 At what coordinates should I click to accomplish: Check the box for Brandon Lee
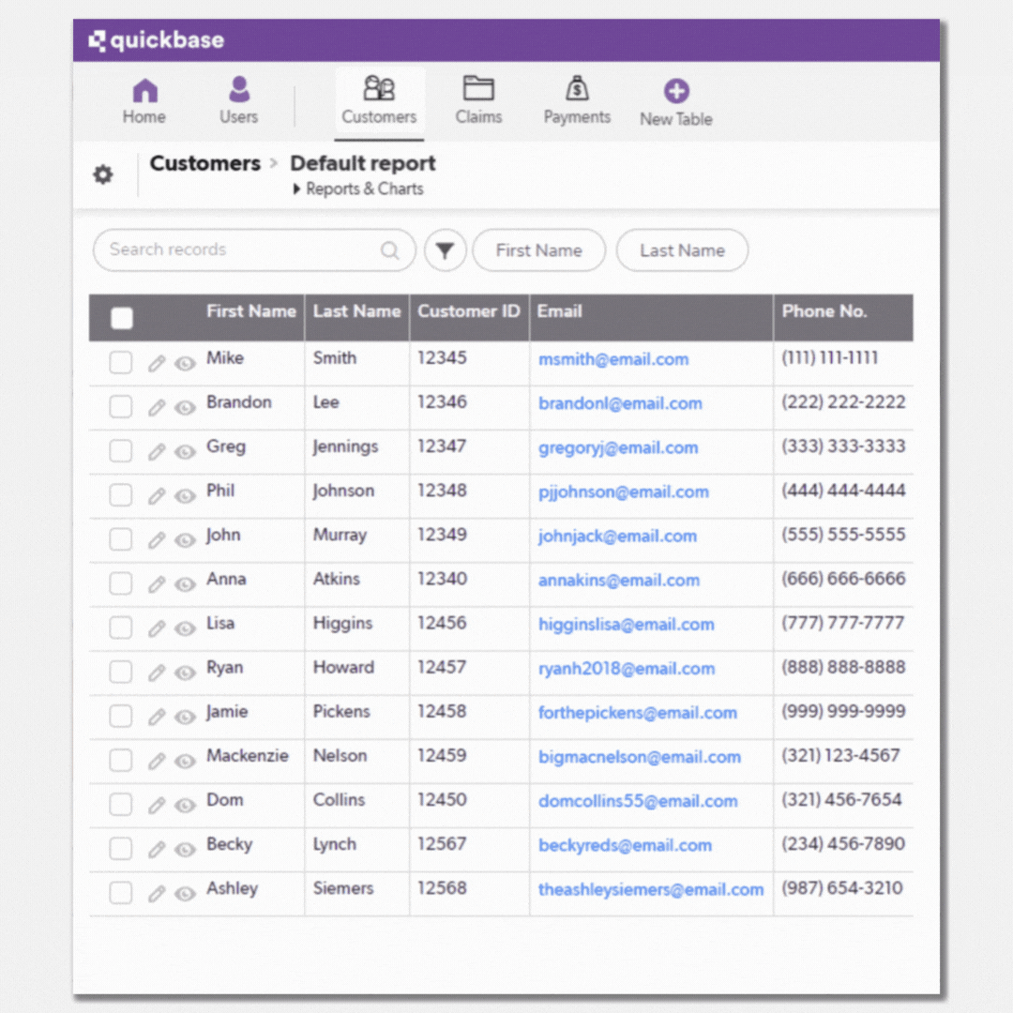coord(121,407)
